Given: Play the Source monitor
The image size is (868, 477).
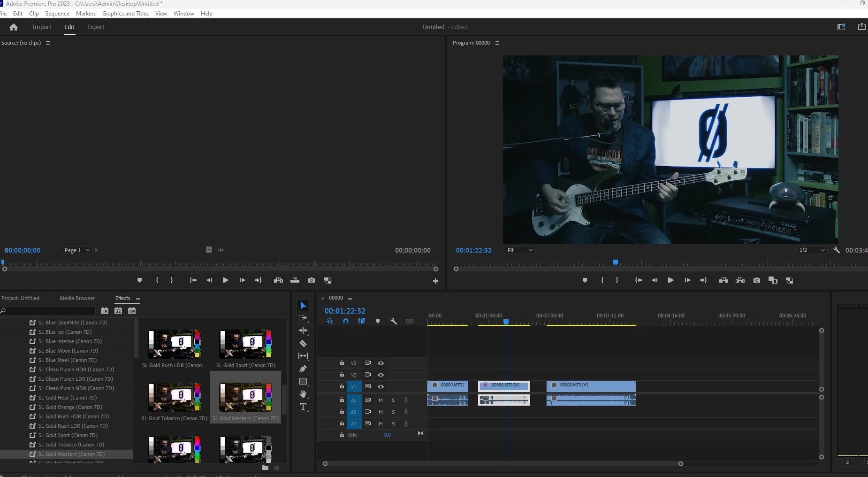Looking at the screenshot, I should (x=225, y=280).
